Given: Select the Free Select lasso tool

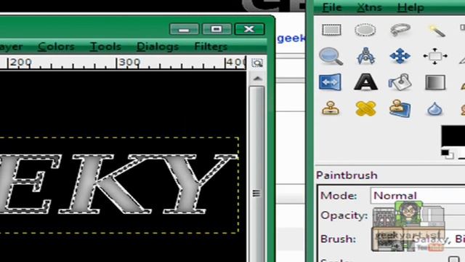Looking at the screenshot, I should pyautogui.click(x=400, y=30).
